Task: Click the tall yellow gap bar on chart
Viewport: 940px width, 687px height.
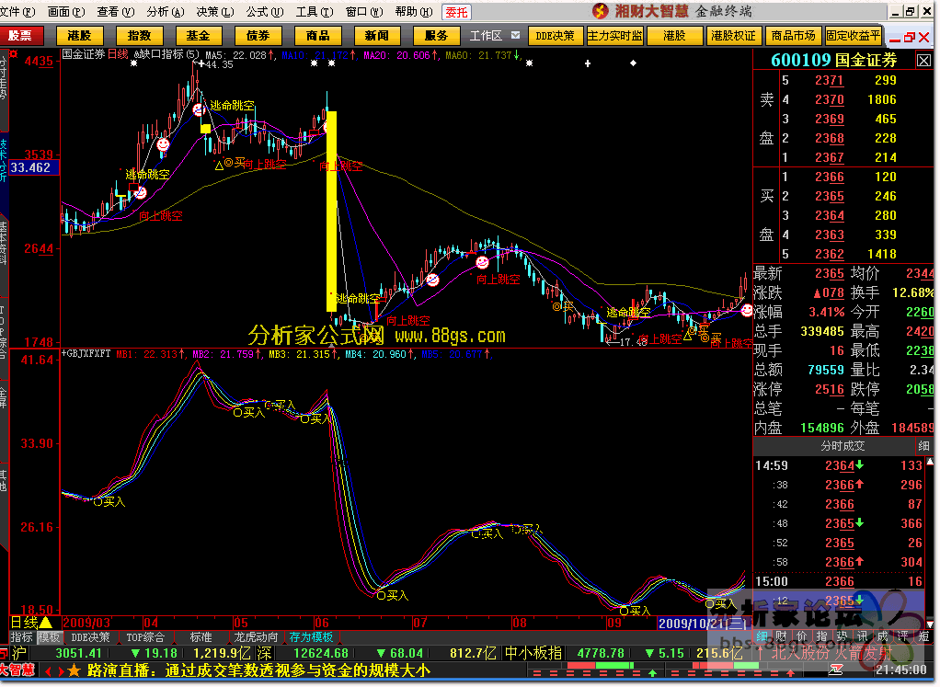Action: [x=331, y=211]
